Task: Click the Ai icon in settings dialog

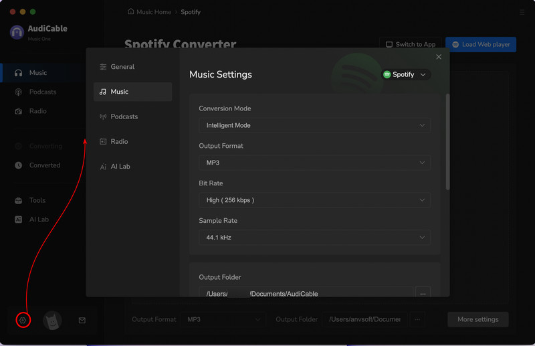Action: [103, 167]
